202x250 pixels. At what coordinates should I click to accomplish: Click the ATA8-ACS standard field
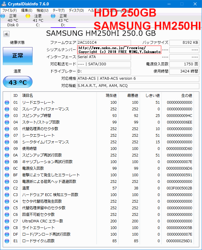[x=138, y=79]
